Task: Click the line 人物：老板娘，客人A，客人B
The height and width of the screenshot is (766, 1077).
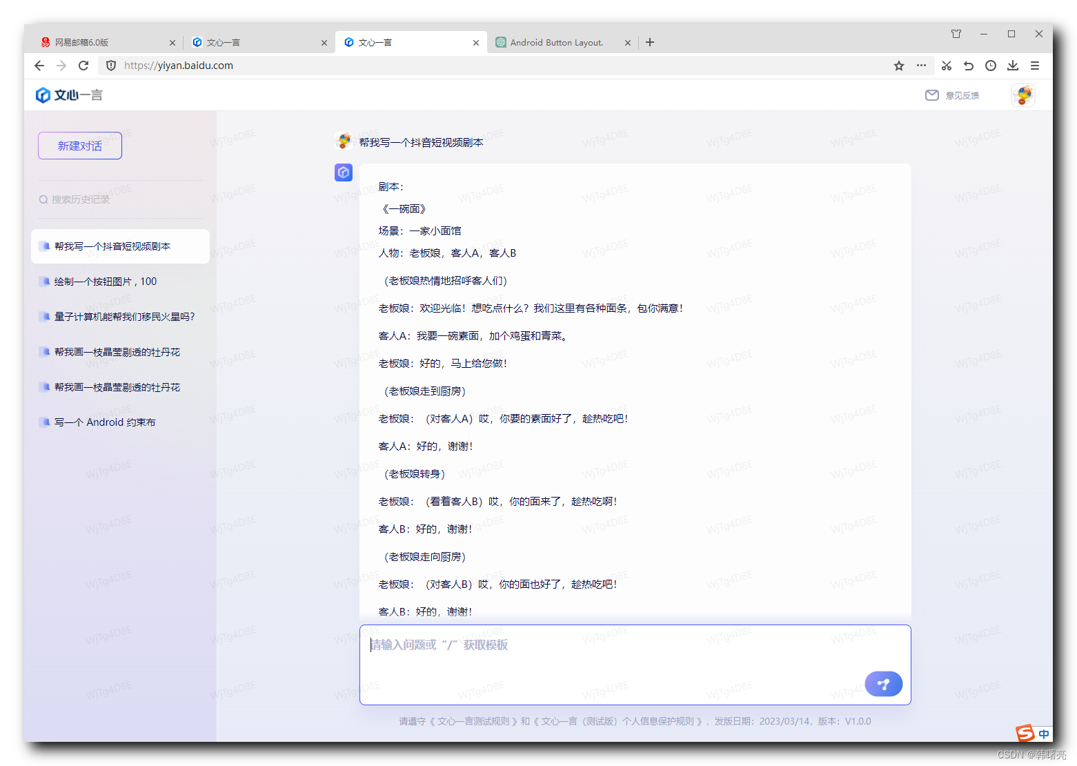Action: (447, 253)
